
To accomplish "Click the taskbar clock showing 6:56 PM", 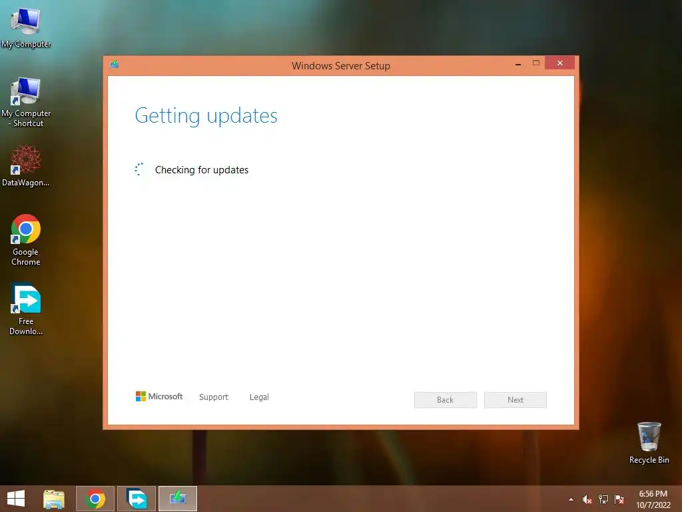I will 653,499.
